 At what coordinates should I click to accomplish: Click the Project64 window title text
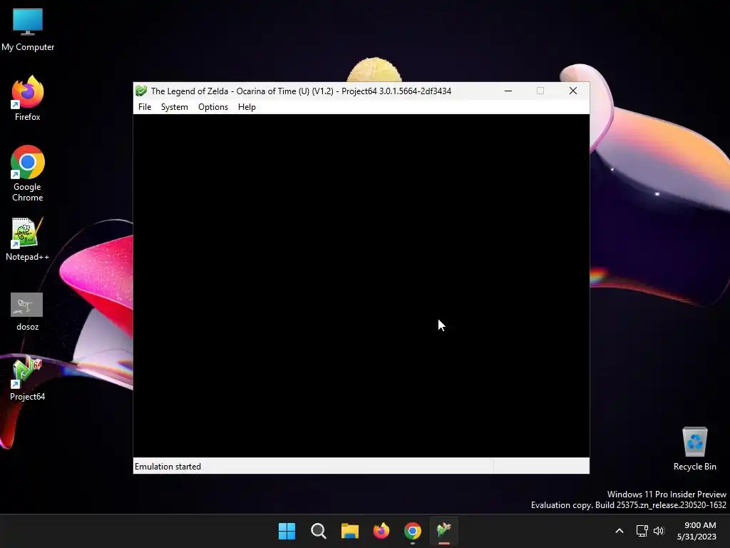pos(301,91)
